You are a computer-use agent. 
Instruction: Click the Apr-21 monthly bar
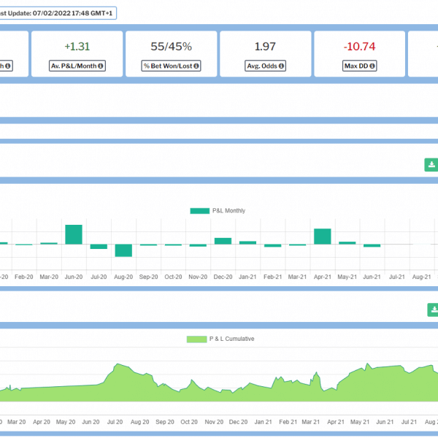pos(323,237)
